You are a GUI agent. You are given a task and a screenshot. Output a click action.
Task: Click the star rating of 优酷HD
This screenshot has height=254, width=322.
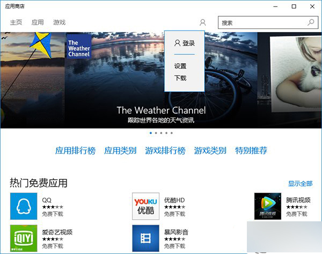point(174,207)
